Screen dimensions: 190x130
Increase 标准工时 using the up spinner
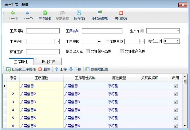point(178,40)
